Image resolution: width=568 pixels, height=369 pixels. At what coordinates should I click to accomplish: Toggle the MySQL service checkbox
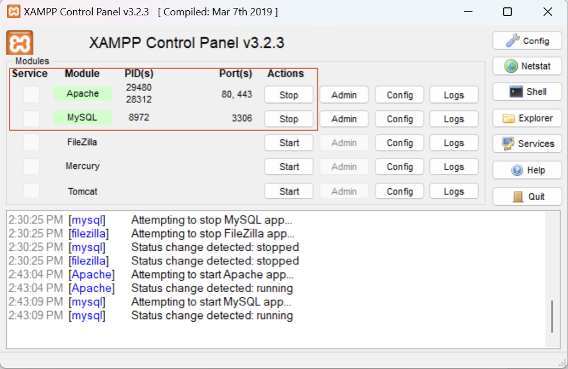[x=31, y=118]
